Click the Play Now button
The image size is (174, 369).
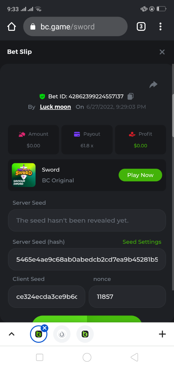pyautogui.click(x=140, y=175)
